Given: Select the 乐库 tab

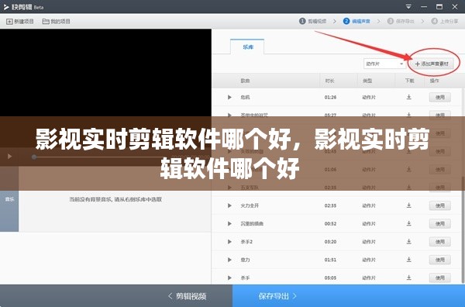Looking at the screenshot, I should (247, 47).
